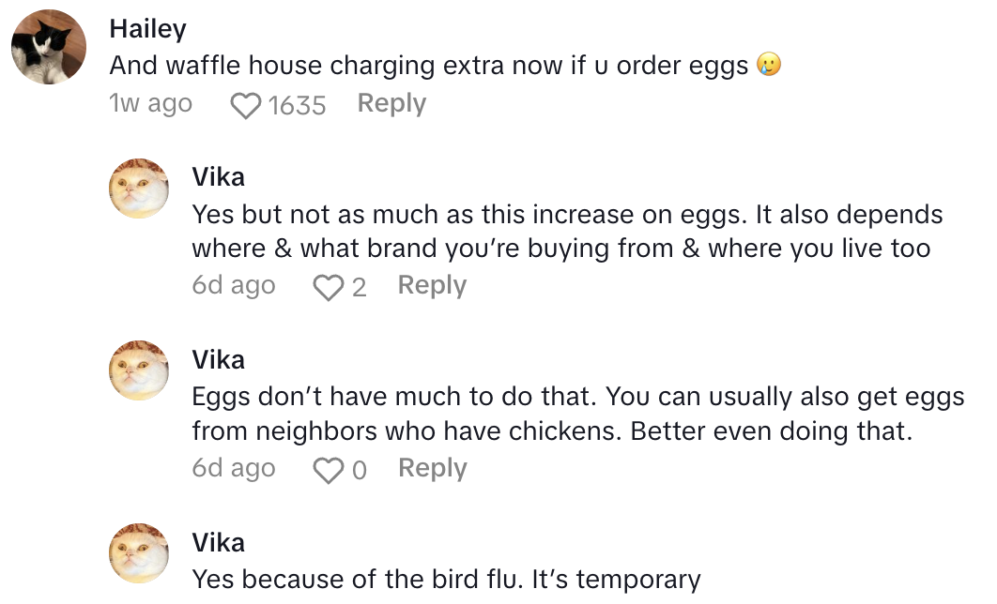Like Vika's comment about egg price increase

[328, 286]
